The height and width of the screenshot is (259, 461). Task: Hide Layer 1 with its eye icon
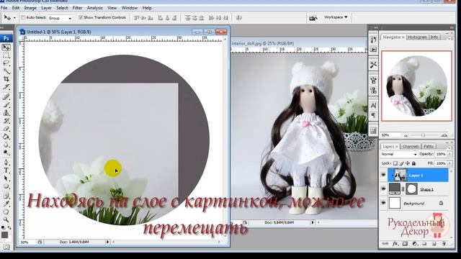[x=383, y=175]
